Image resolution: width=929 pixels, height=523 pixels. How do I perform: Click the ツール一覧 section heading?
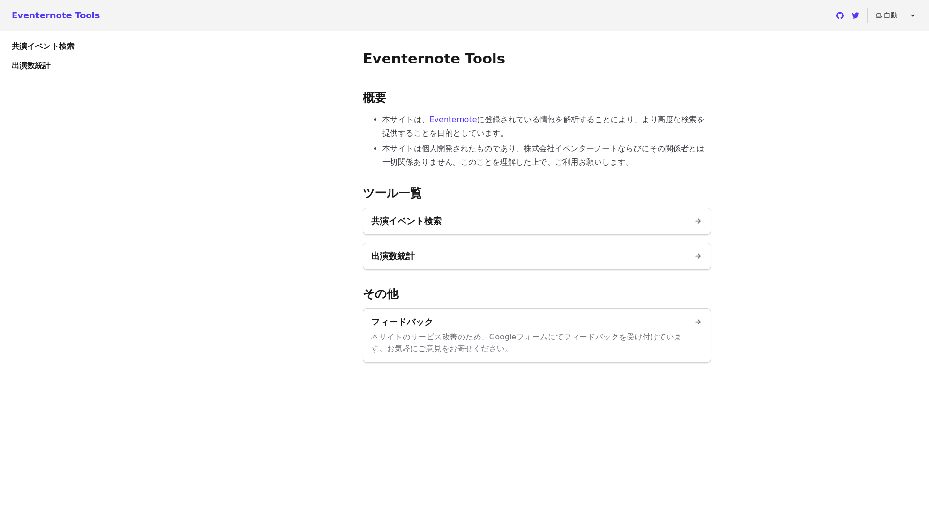tap(392, 193)
